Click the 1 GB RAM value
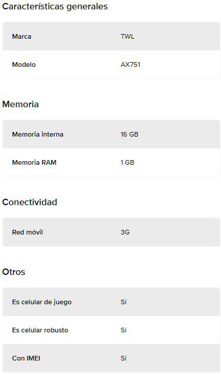The height and width of the screenshot is (374, 221). tap(128, 162)
